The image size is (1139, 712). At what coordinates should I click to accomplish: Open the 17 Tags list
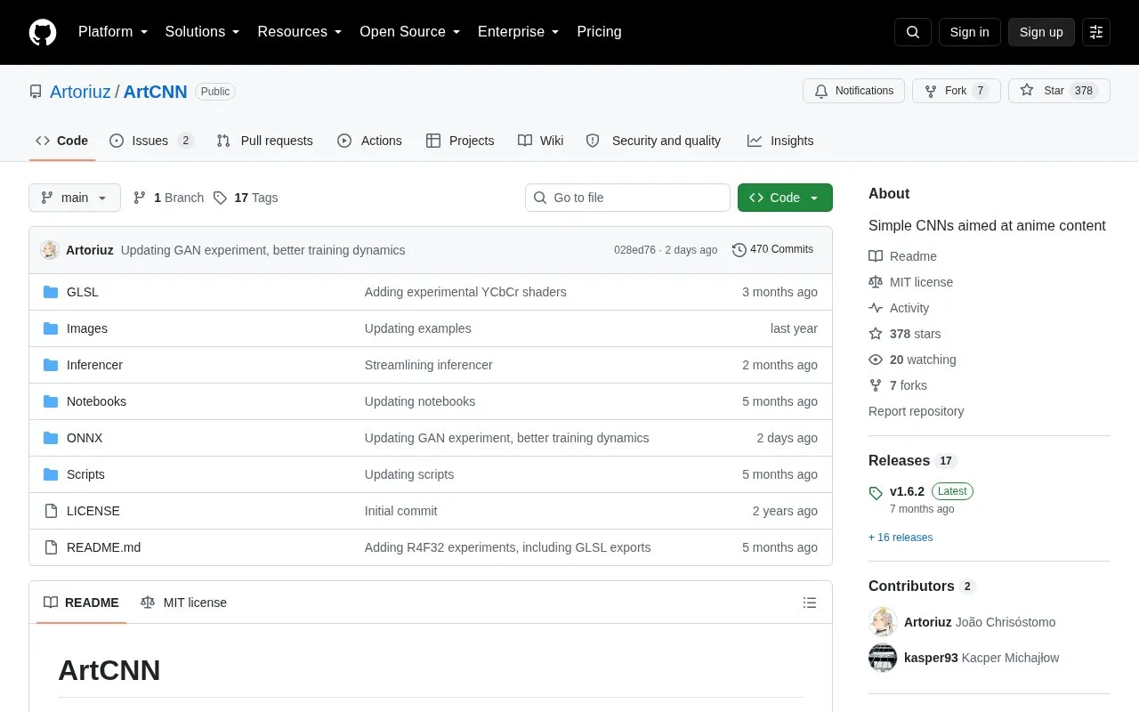pyautogui.click(x=246, y=198)
